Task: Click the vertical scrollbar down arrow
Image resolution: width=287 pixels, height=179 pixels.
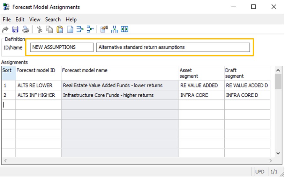Action: tap(278, 153)
